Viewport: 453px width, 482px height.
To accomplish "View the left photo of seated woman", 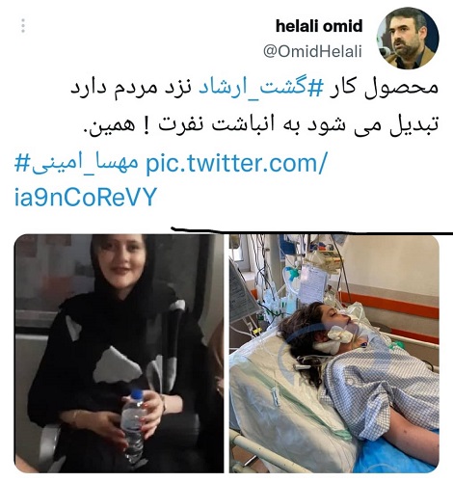I will click(119, 354).
